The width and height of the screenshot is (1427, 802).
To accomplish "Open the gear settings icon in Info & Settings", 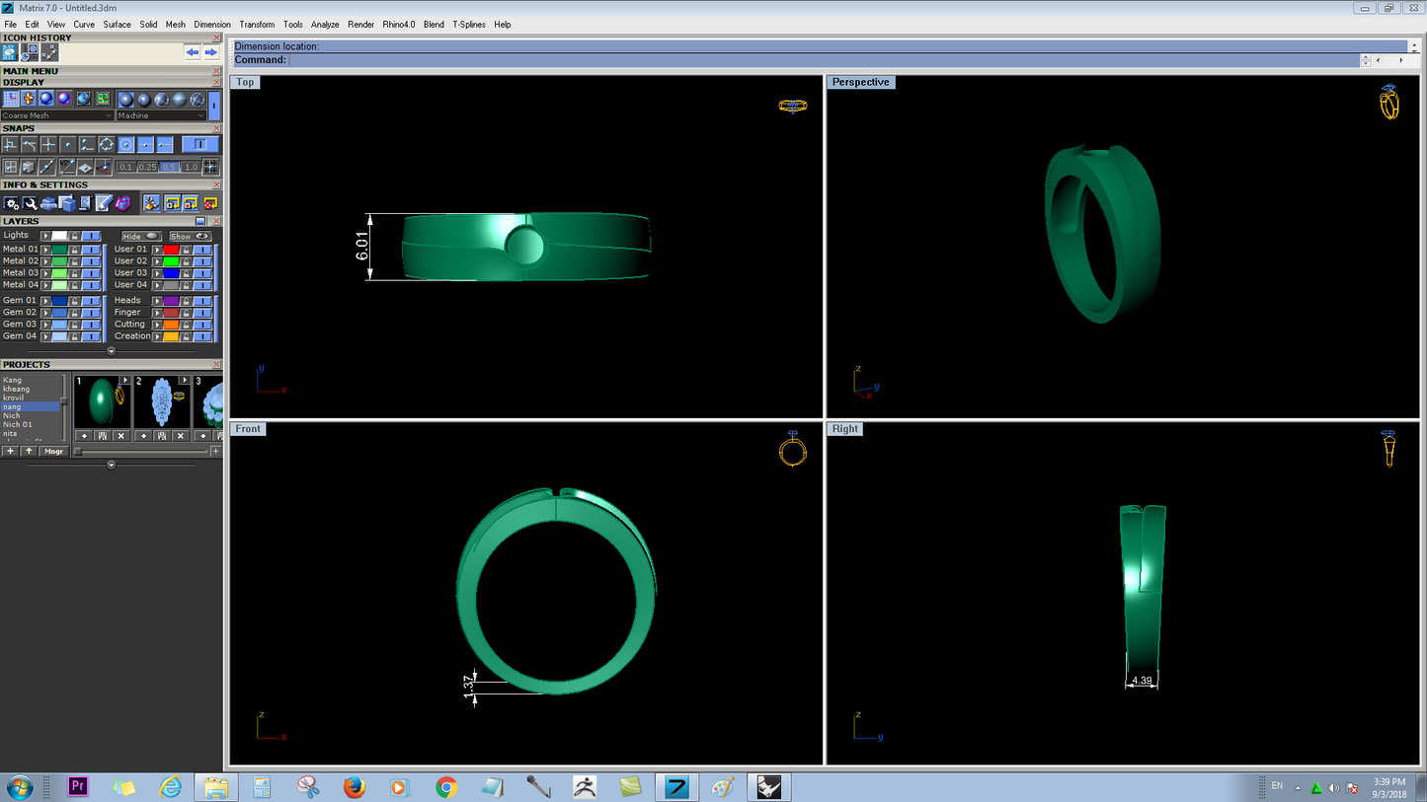I will click(x=11, y=203).
